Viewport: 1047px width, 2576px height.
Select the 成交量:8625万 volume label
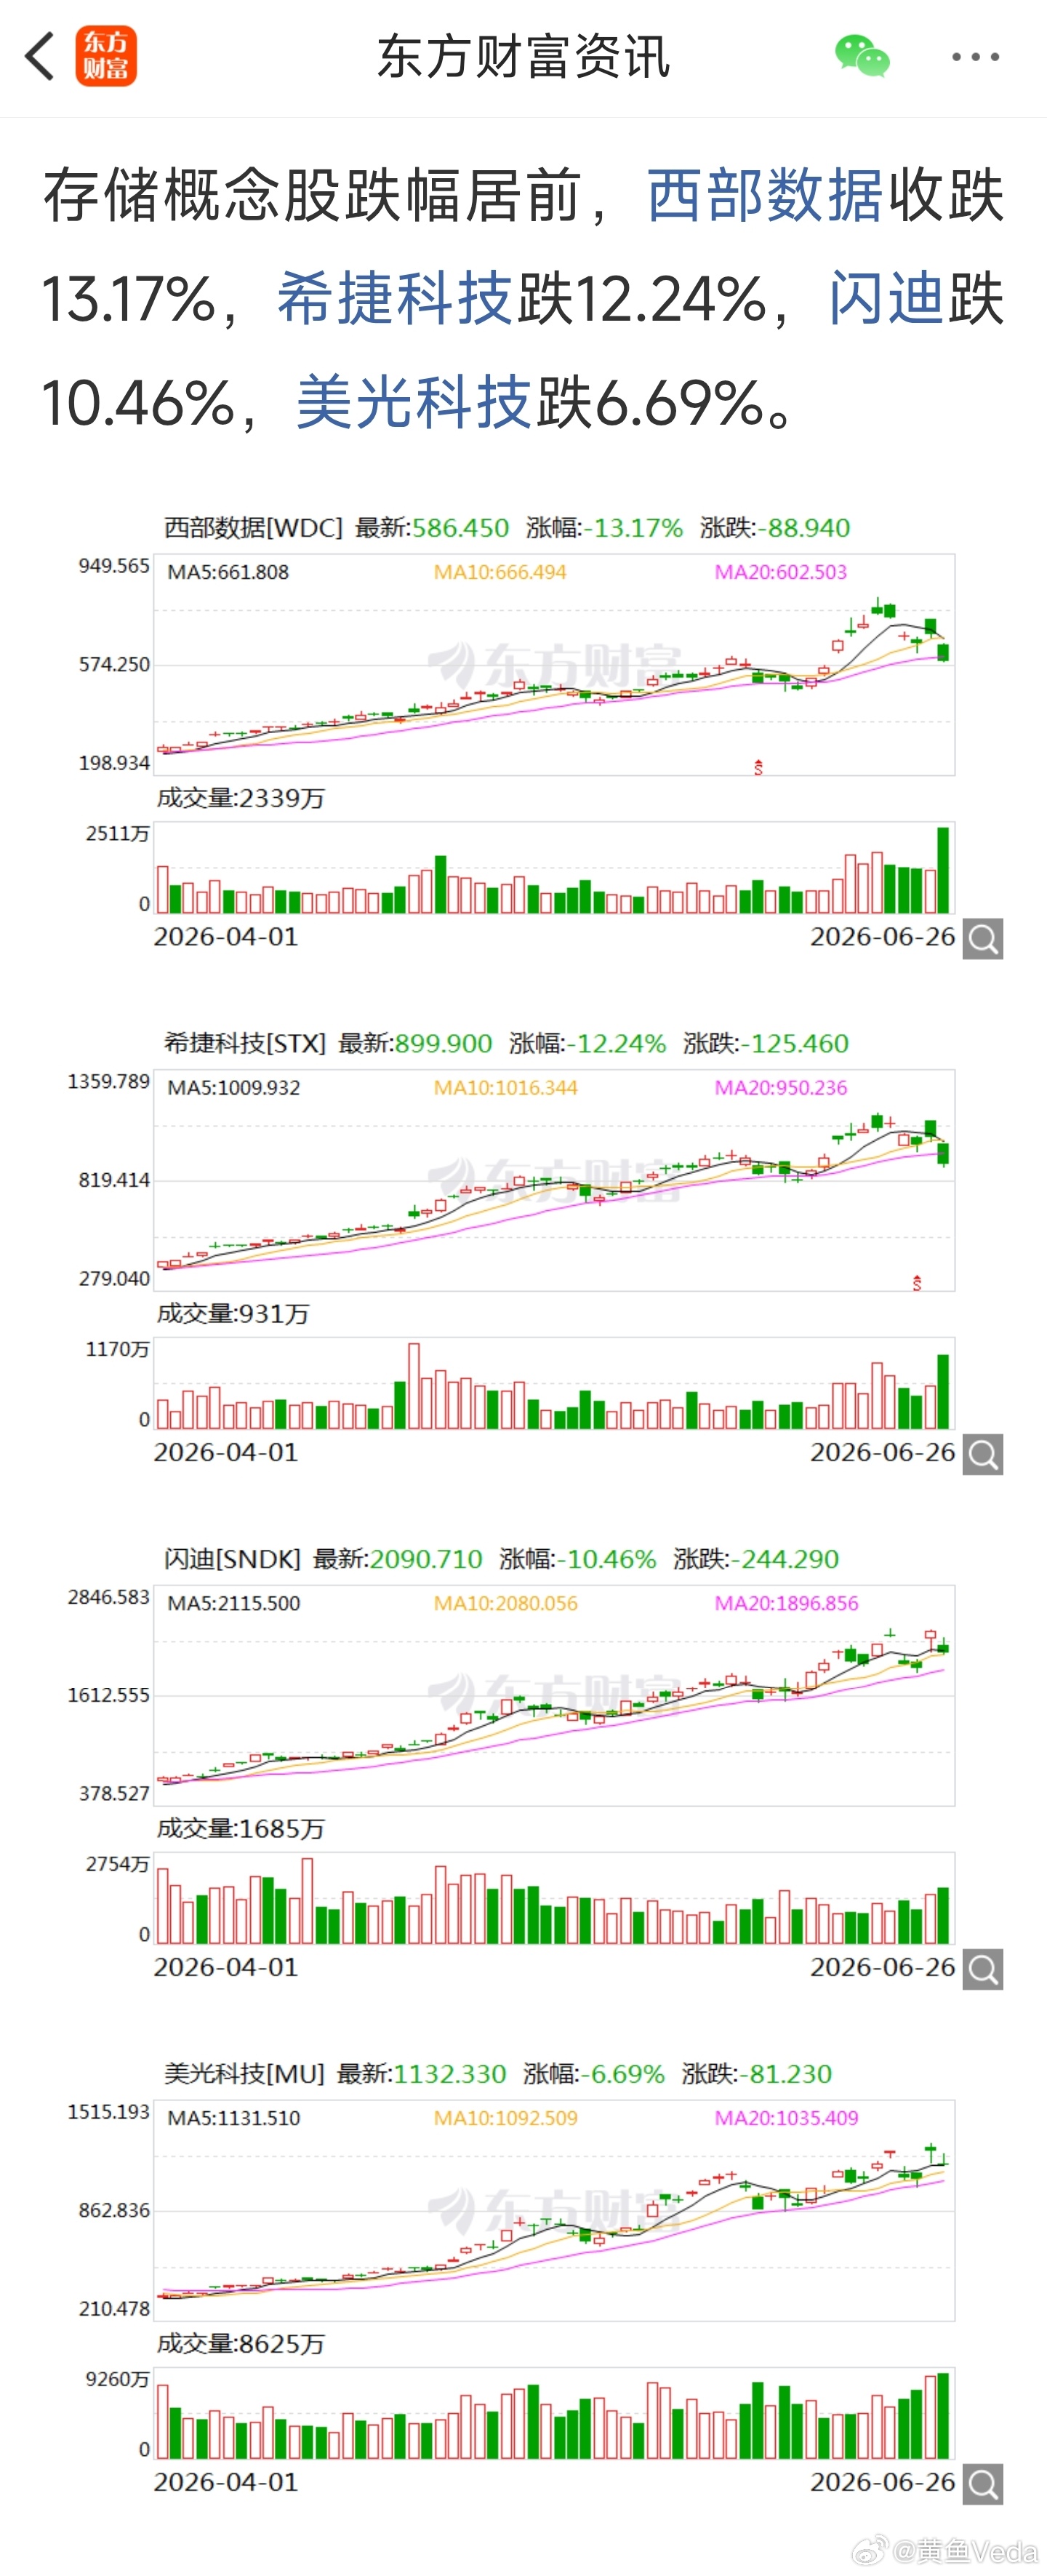click(x=241, y=2344)
